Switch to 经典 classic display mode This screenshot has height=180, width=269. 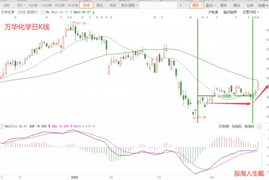point(250,5)
